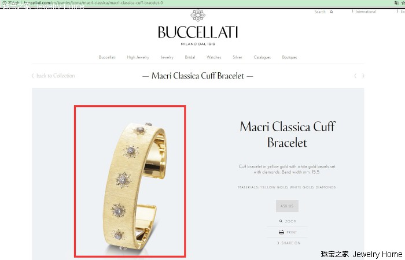Click the printer icon beside PRINT

click(282, 232)
